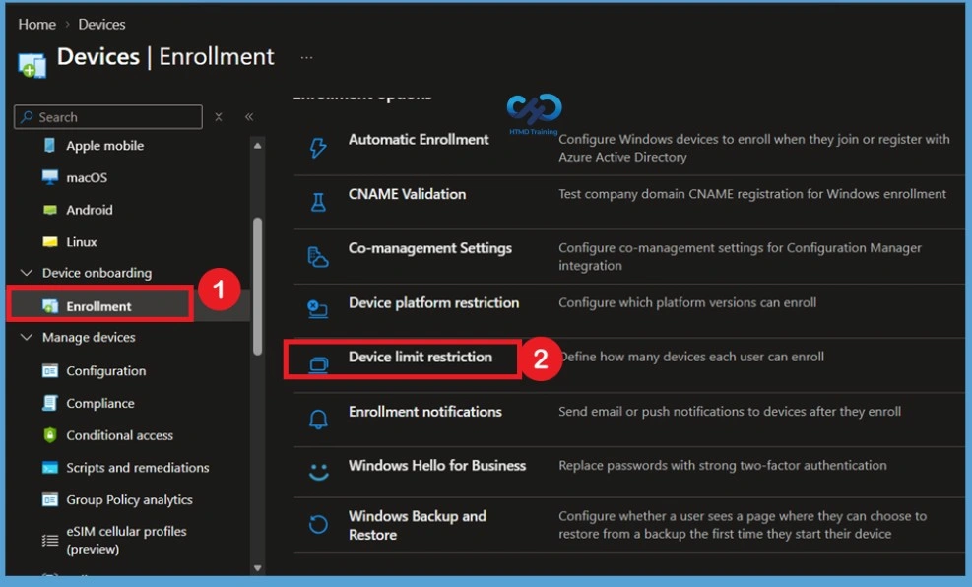This screenshot has width=972, height=587.
Task: Click the sidebar Search input field
Action: tap(108, 117)
